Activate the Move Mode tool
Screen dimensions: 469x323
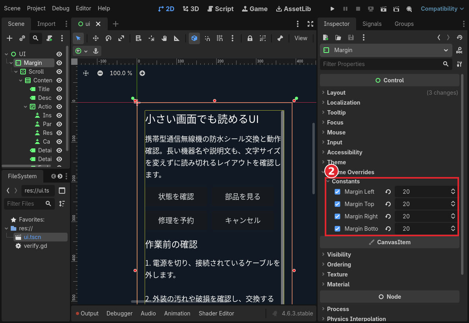point(96,38)
